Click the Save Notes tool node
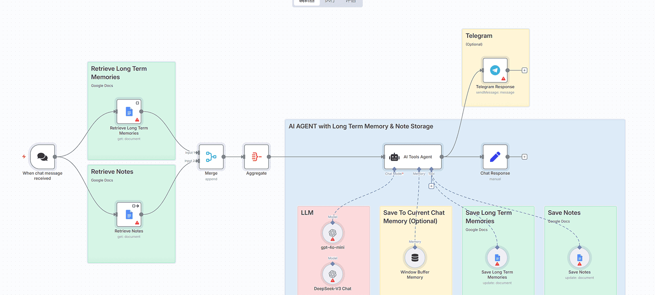This screenshot has width=655, height=295. coord(579,258)
